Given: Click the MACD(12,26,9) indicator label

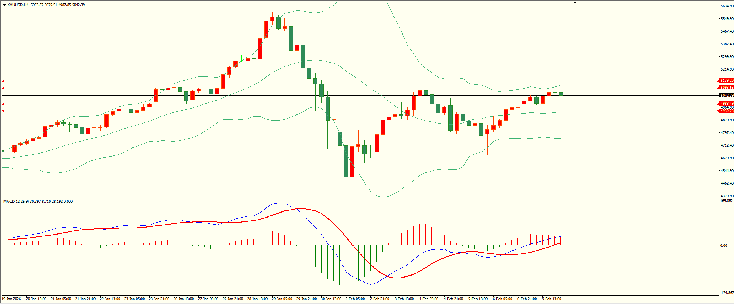Looking at the screenshot, I should (16, 201).
